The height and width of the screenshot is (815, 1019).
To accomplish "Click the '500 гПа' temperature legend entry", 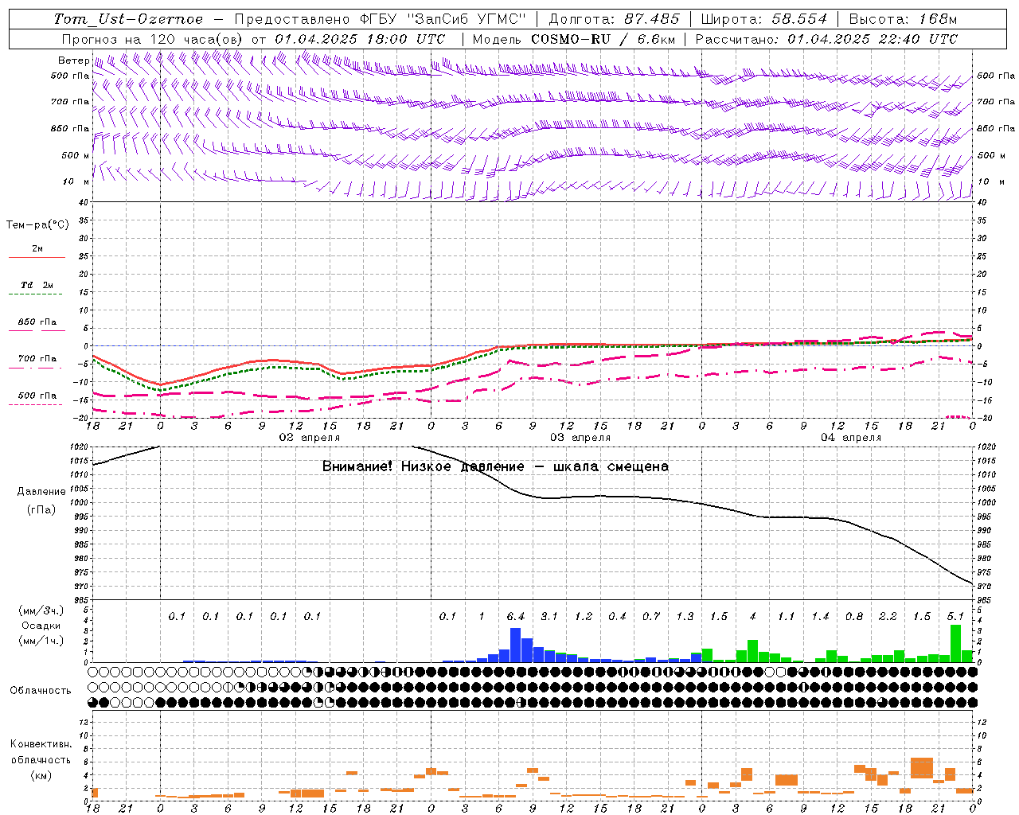I will [x=37, y=396].
